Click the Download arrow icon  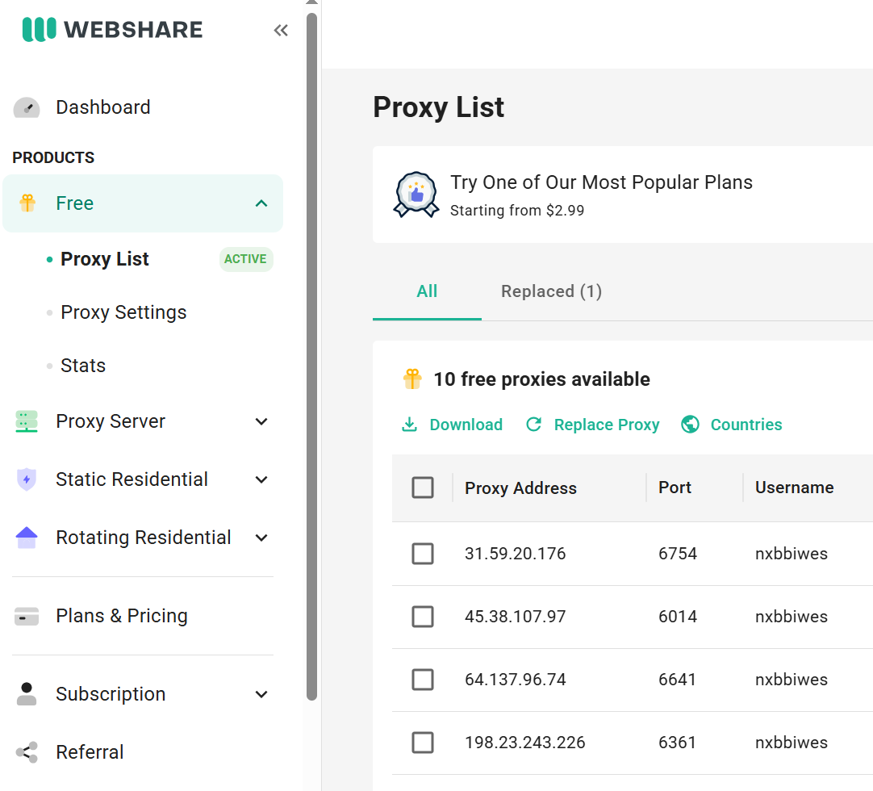pos(410,425)
